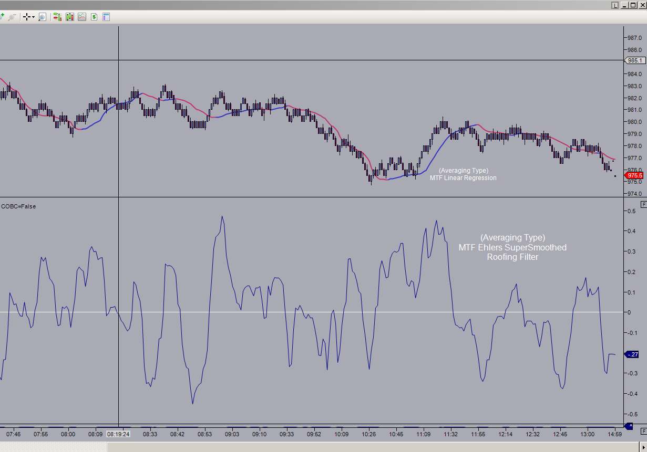647x452 pixels.
Task: Click the L link button in title bar
Action: (x=615, y=5)
